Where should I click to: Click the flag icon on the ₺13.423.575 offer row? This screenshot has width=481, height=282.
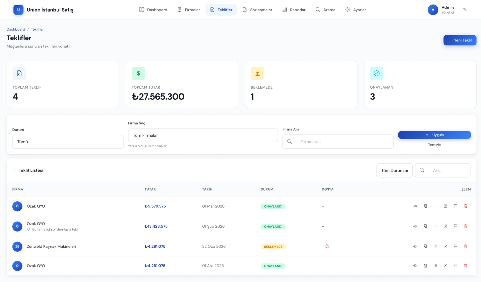click(455, 226)
